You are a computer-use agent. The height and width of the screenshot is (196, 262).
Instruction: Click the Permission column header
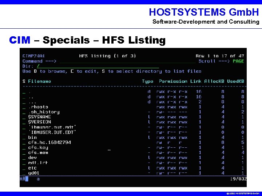tap(173, 81)
